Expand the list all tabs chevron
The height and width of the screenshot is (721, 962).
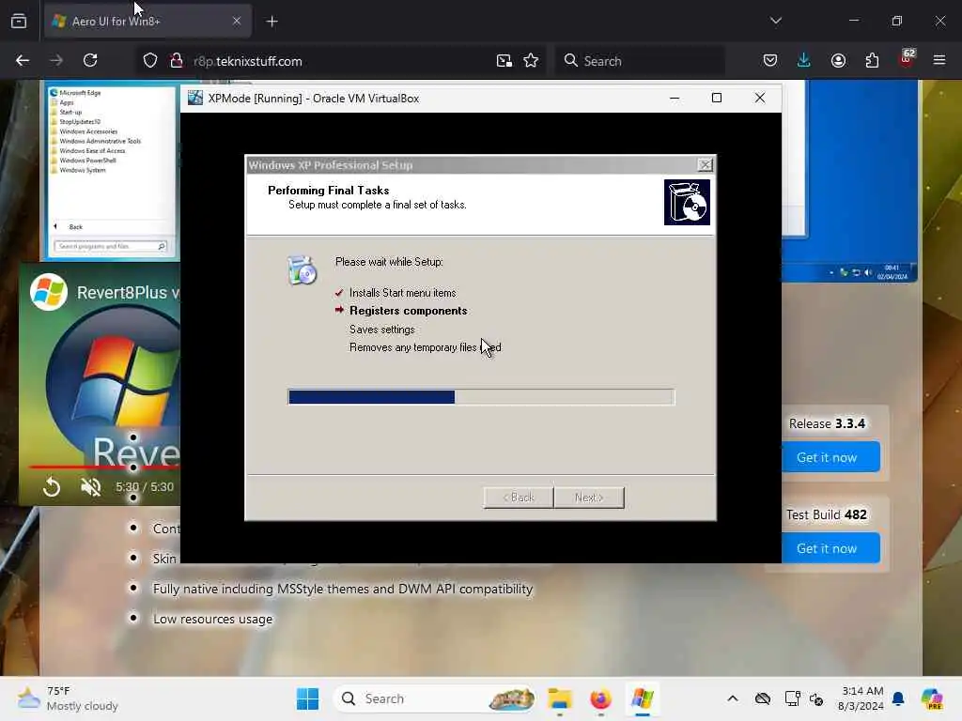(x=776, y=21)
